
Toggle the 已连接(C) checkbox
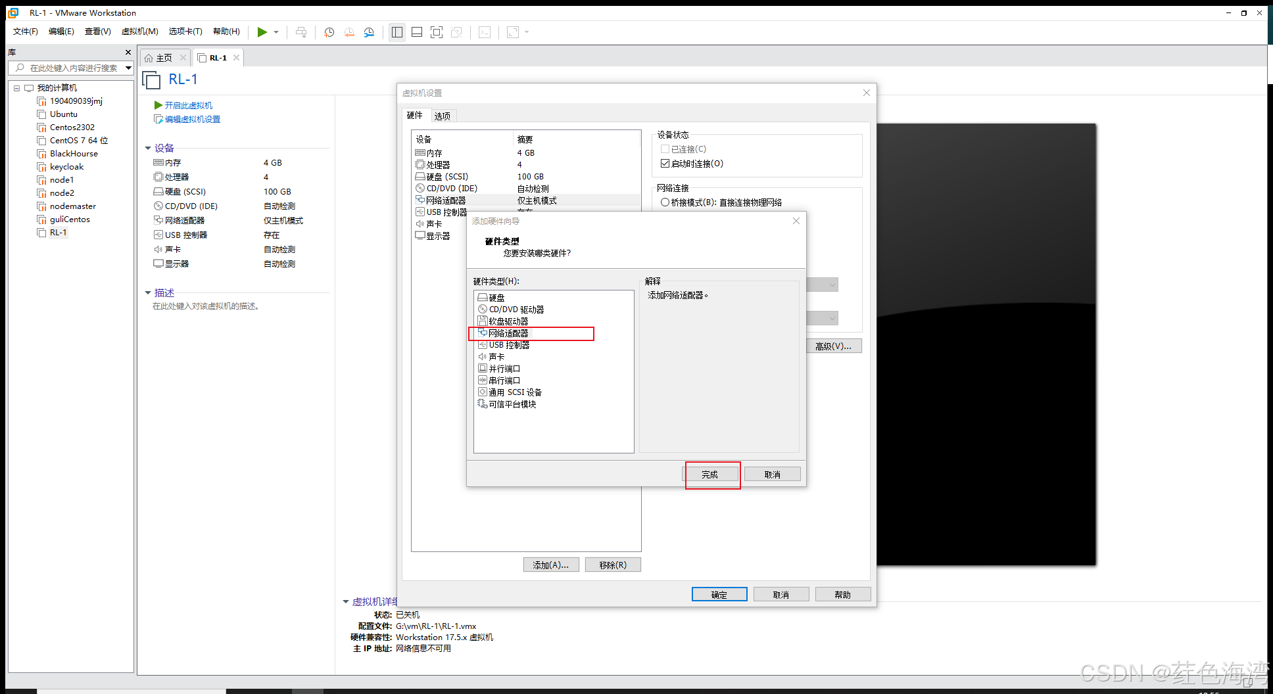[665, 149]
